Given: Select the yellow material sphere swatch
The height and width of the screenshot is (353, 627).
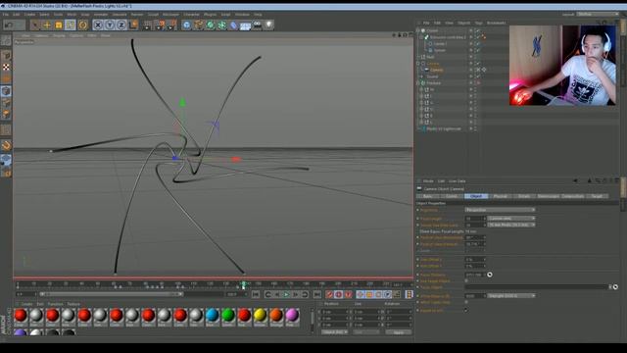Looking at the screenshot, I should point(260,316).
